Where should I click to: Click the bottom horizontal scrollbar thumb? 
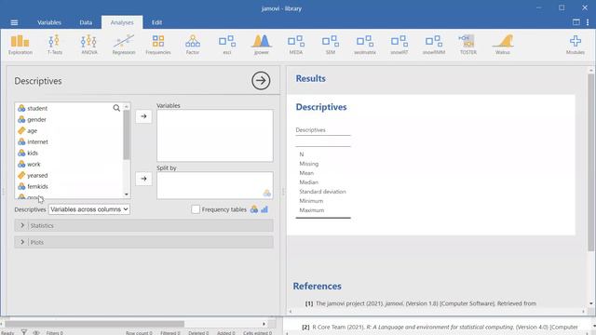tap(94, 324)
